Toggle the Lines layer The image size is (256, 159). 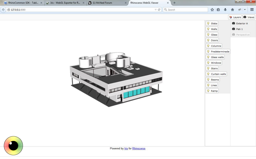[212, 85]
